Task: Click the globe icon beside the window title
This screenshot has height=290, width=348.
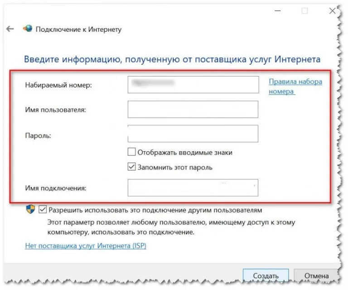Action: 28,29
